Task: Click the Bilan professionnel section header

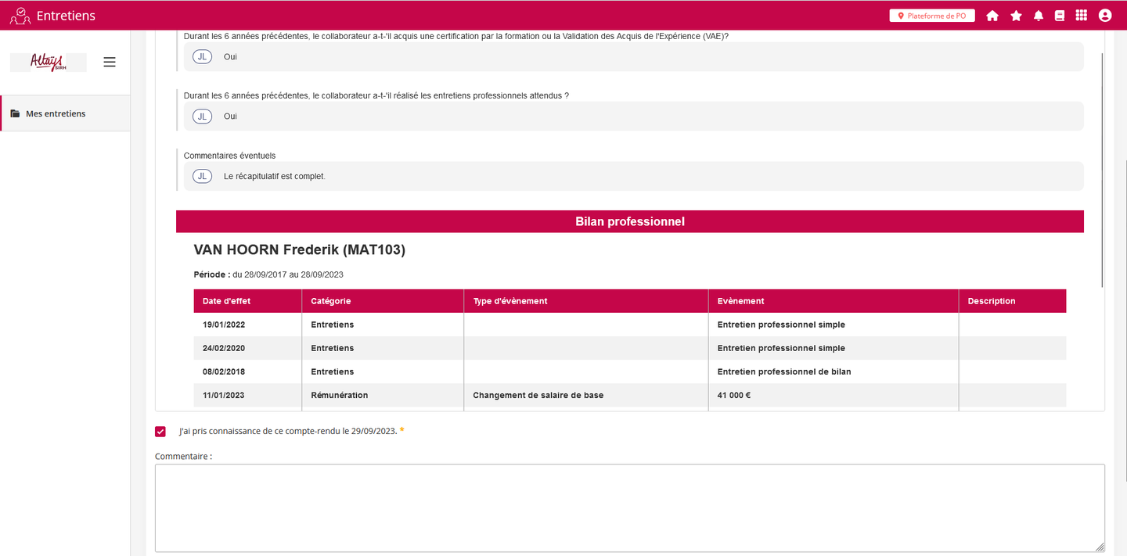Action: (x=629, y=222)
